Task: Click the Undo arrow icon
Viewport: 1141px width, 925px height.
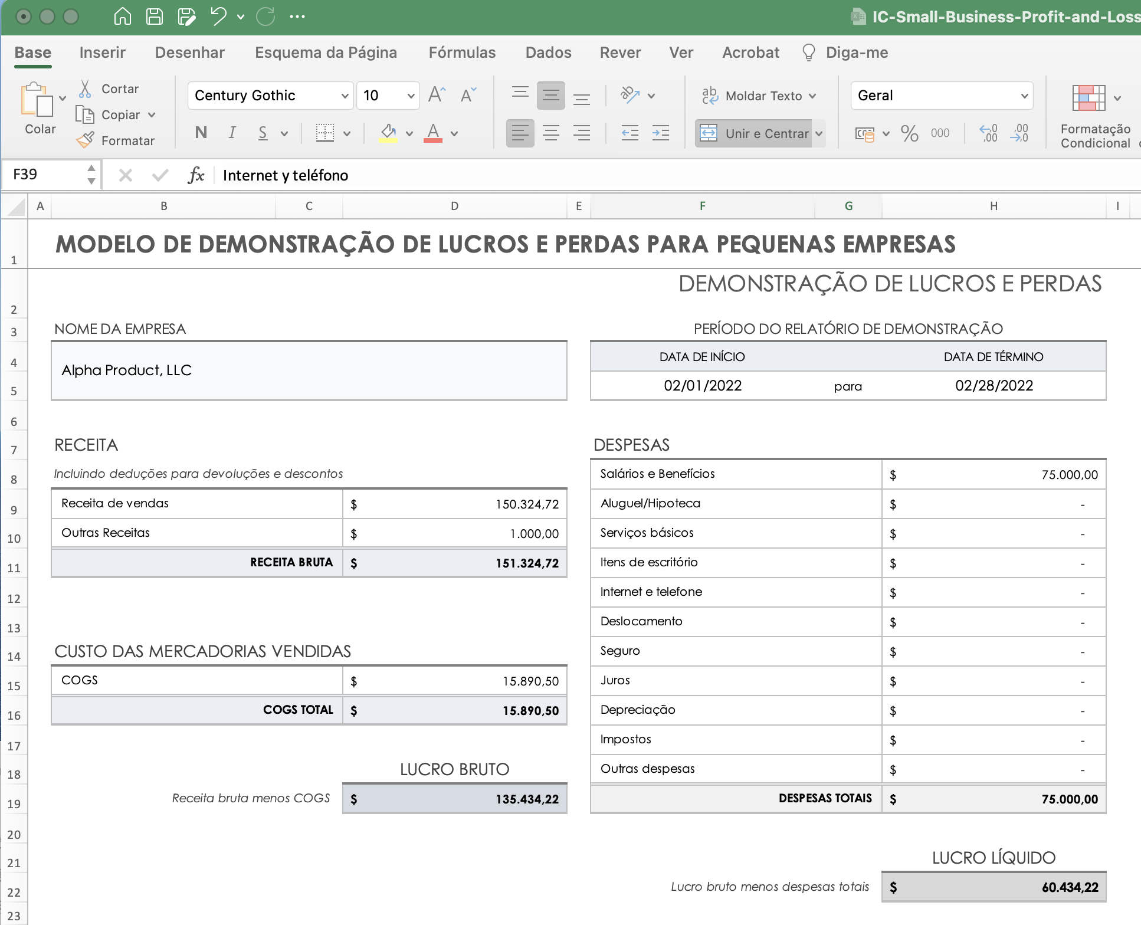Action: pyautogui.click(x=218, y=17)
